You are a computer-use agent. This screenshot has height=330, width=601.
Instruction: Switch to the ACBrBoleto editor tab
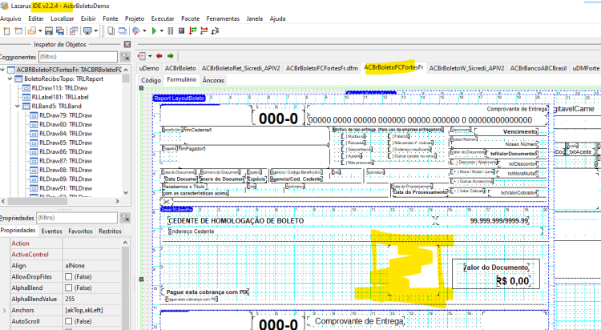[x=180, y=68]
